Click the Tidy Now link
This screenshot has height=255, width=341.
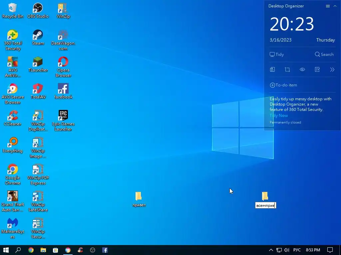pos(279,115)
